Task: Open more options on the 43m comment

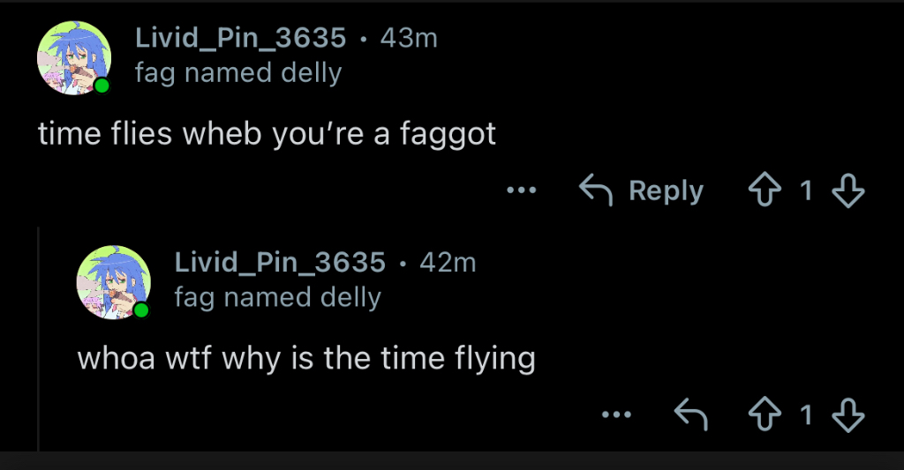Action: pyautogui.click(x=523, y=190)
